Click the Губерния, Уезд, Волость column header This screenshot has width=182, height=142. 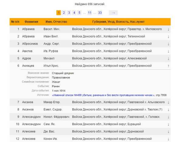118,22
